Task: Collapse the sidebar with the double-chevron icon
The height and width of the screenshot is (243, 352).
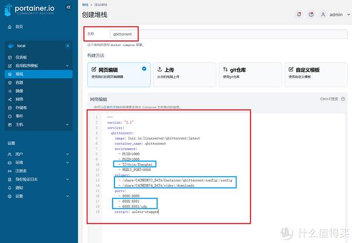Action: pyautogui.click(x=69, y=7)
